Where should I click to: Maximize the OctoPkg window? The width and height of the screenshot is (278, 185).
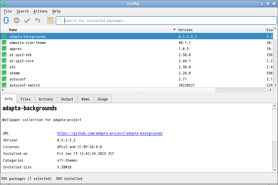268,4
